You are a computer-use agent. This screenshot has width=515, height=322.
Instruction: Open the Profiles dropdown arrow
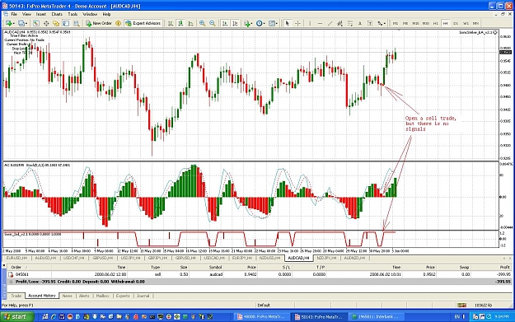click(x=26, y=23)
